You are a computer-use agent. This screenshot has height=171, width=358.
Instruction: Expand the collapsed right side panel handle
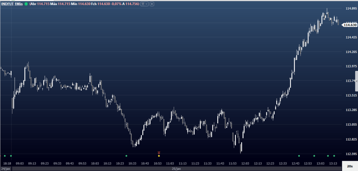pyautogui.click(x=356, y=80)
